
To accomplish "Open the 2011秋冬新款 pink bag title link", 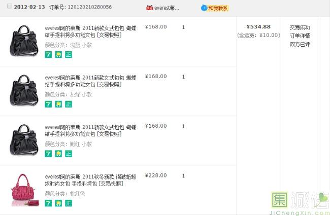I will click(90, 176).
